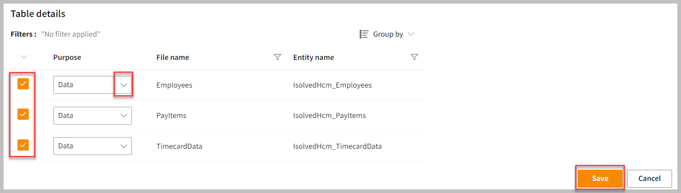Viewport: 681px width, 193px height.
Task: Save the table details
Action: [x=600, y=178]
